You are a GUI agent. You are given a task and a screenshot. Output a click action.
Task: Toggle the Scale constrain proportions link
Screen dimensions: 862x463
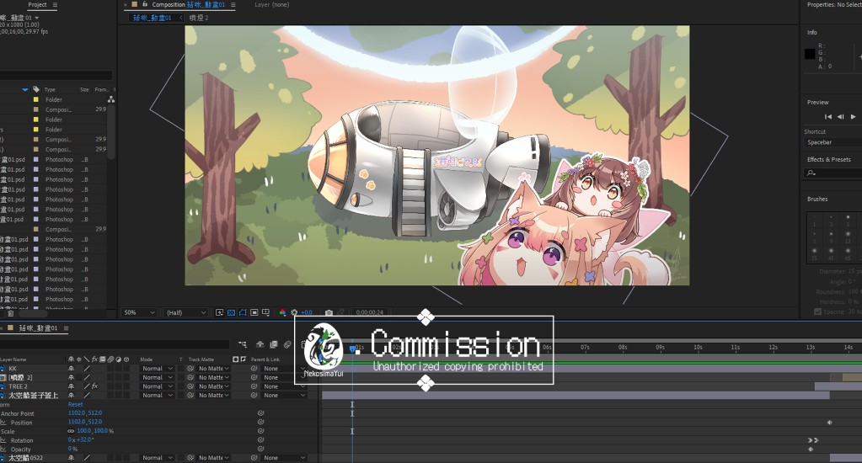pos(71,431)
